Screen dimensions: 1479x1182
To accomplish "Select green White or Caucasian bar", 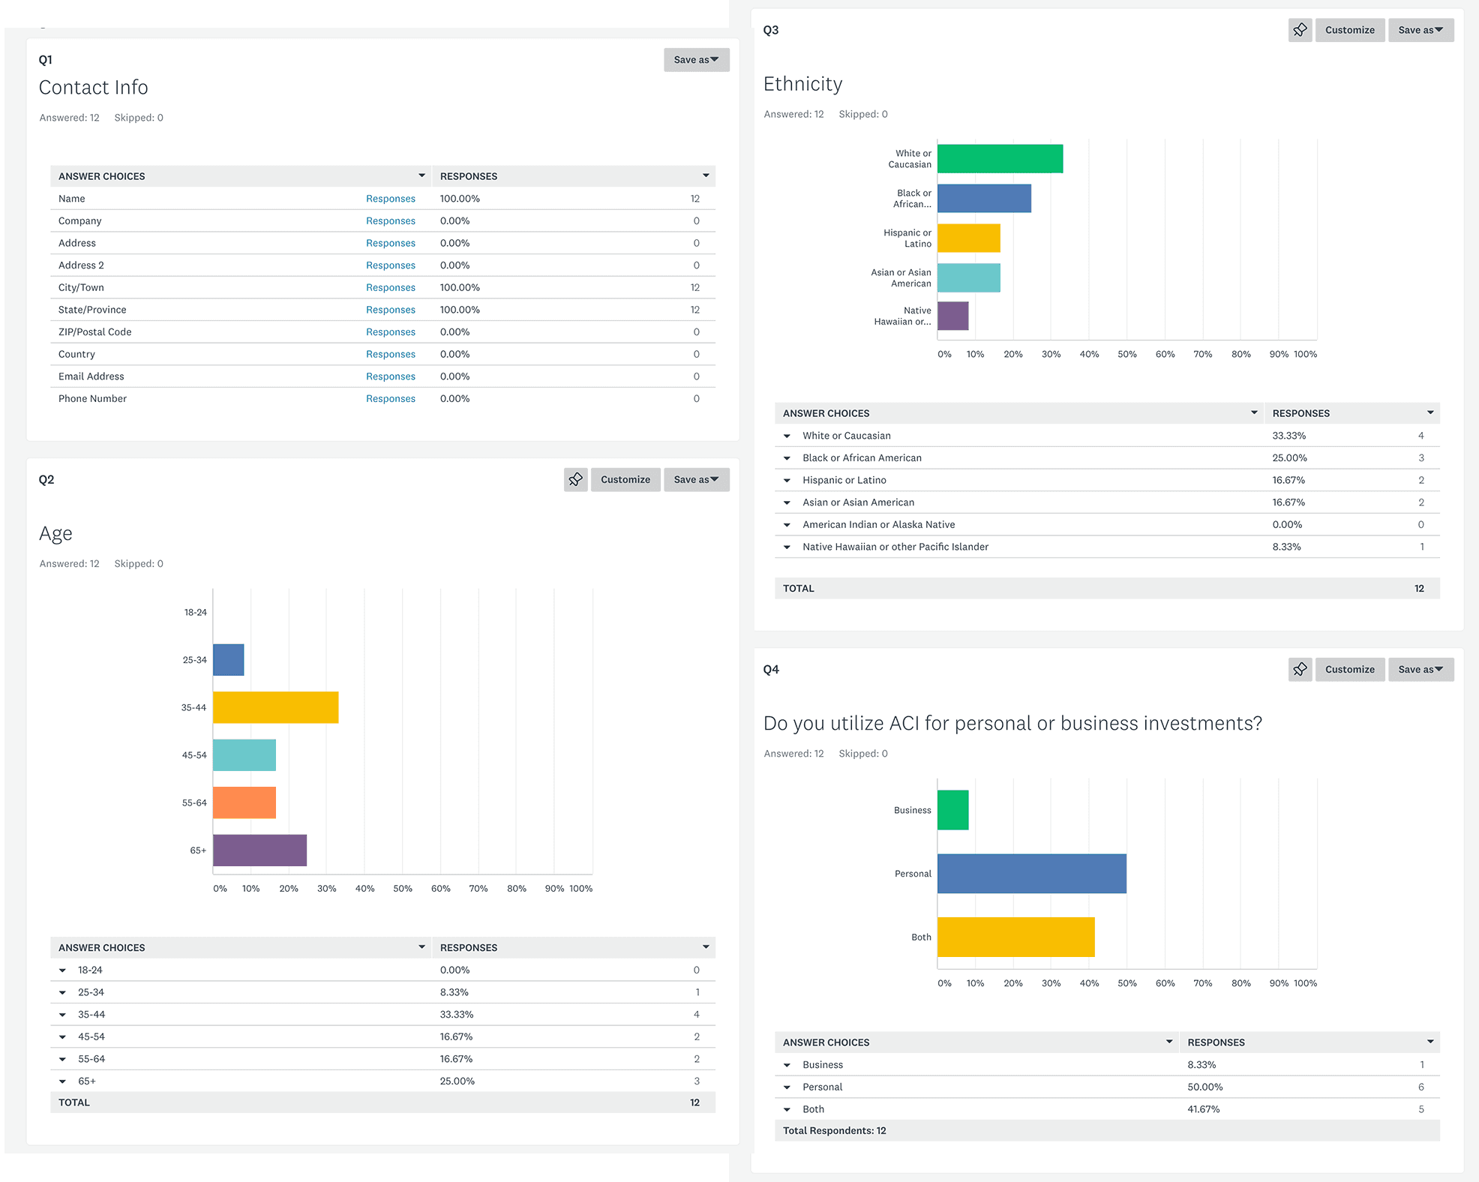I will click(1000, 159).
